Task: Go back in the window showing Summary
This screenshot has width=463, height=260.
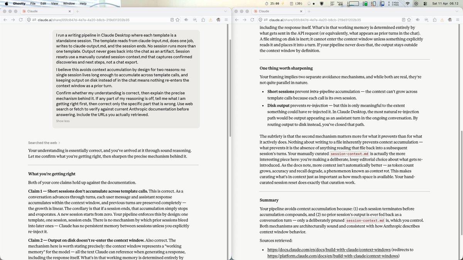Action: 237,20
